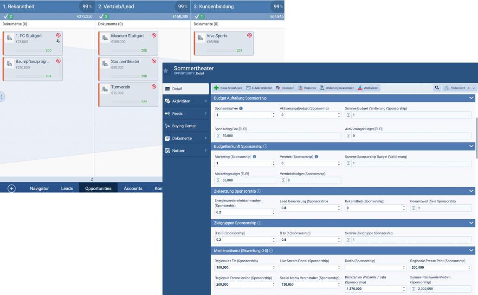Click the red target icon on Viva Sports card

(249, 35)
